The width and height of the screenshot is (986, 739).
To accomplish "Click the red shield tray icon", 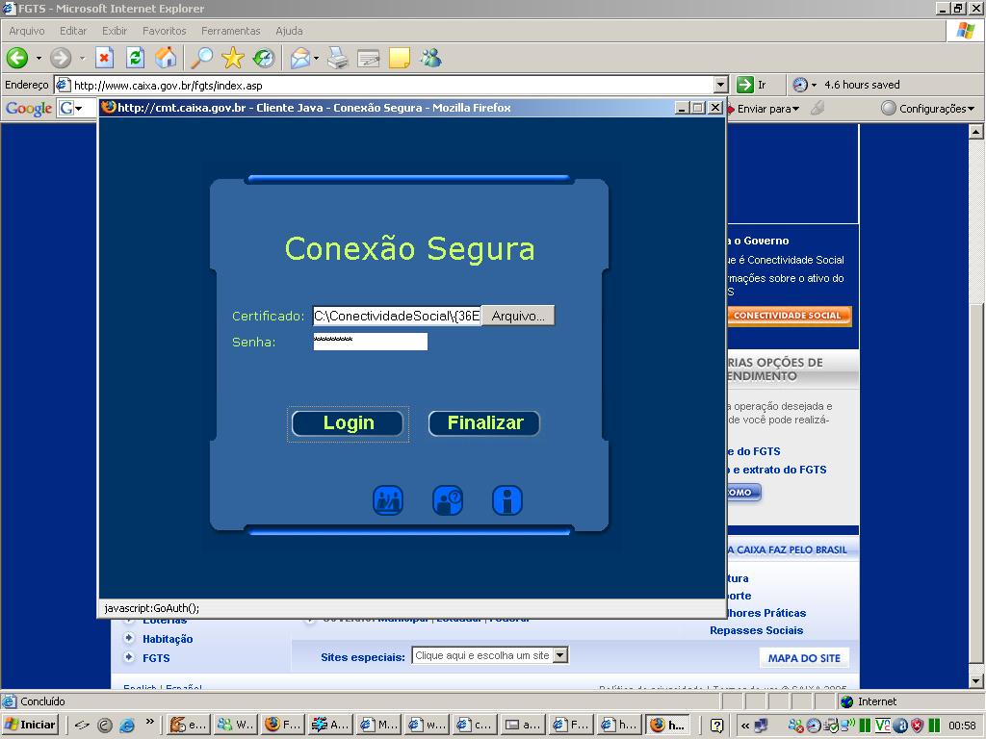I will pyautogui.click(x=918, y=726).
